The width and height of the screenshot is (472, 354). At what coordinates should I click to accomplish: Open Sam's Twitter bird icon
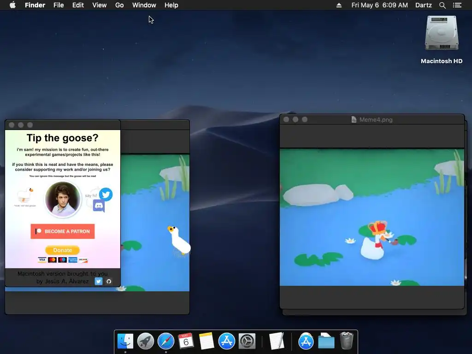[106, 195]
